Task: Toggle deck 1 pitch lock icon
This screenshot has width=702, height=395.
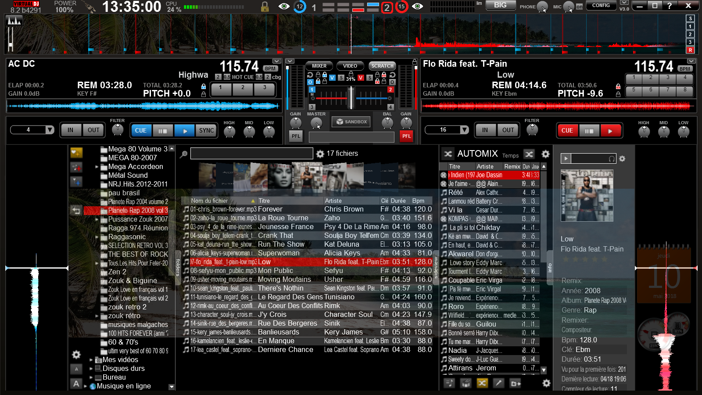Action: tap(203, 94)
